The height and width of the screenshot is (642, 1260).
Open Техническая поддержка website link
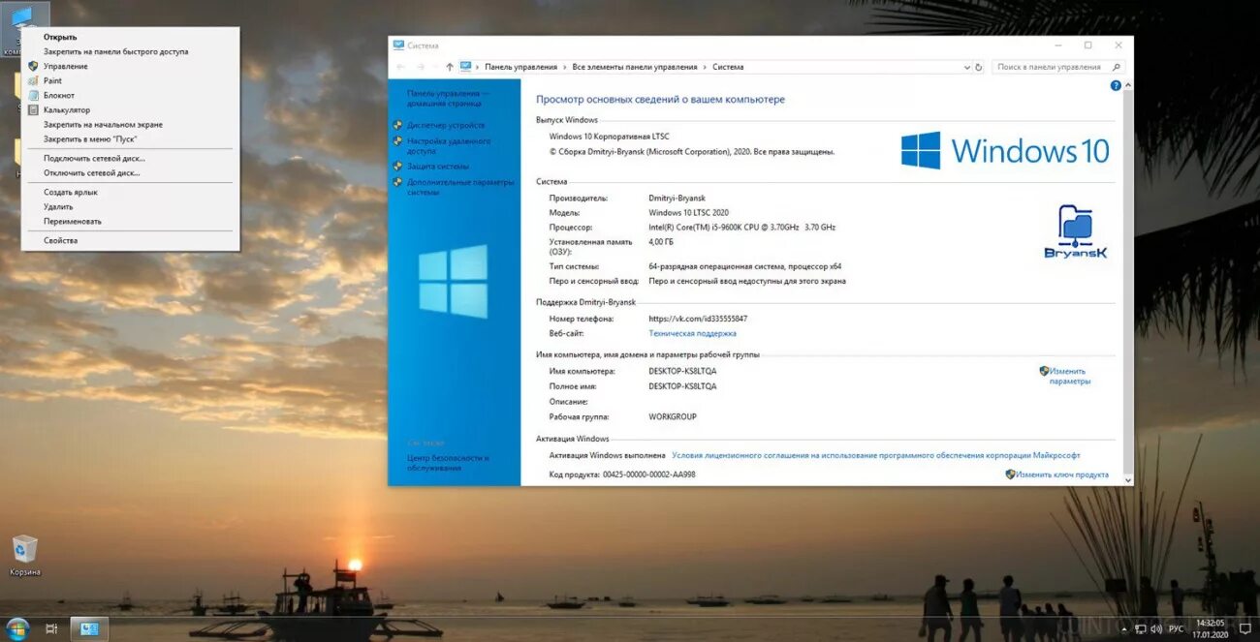tap(692, 333)
